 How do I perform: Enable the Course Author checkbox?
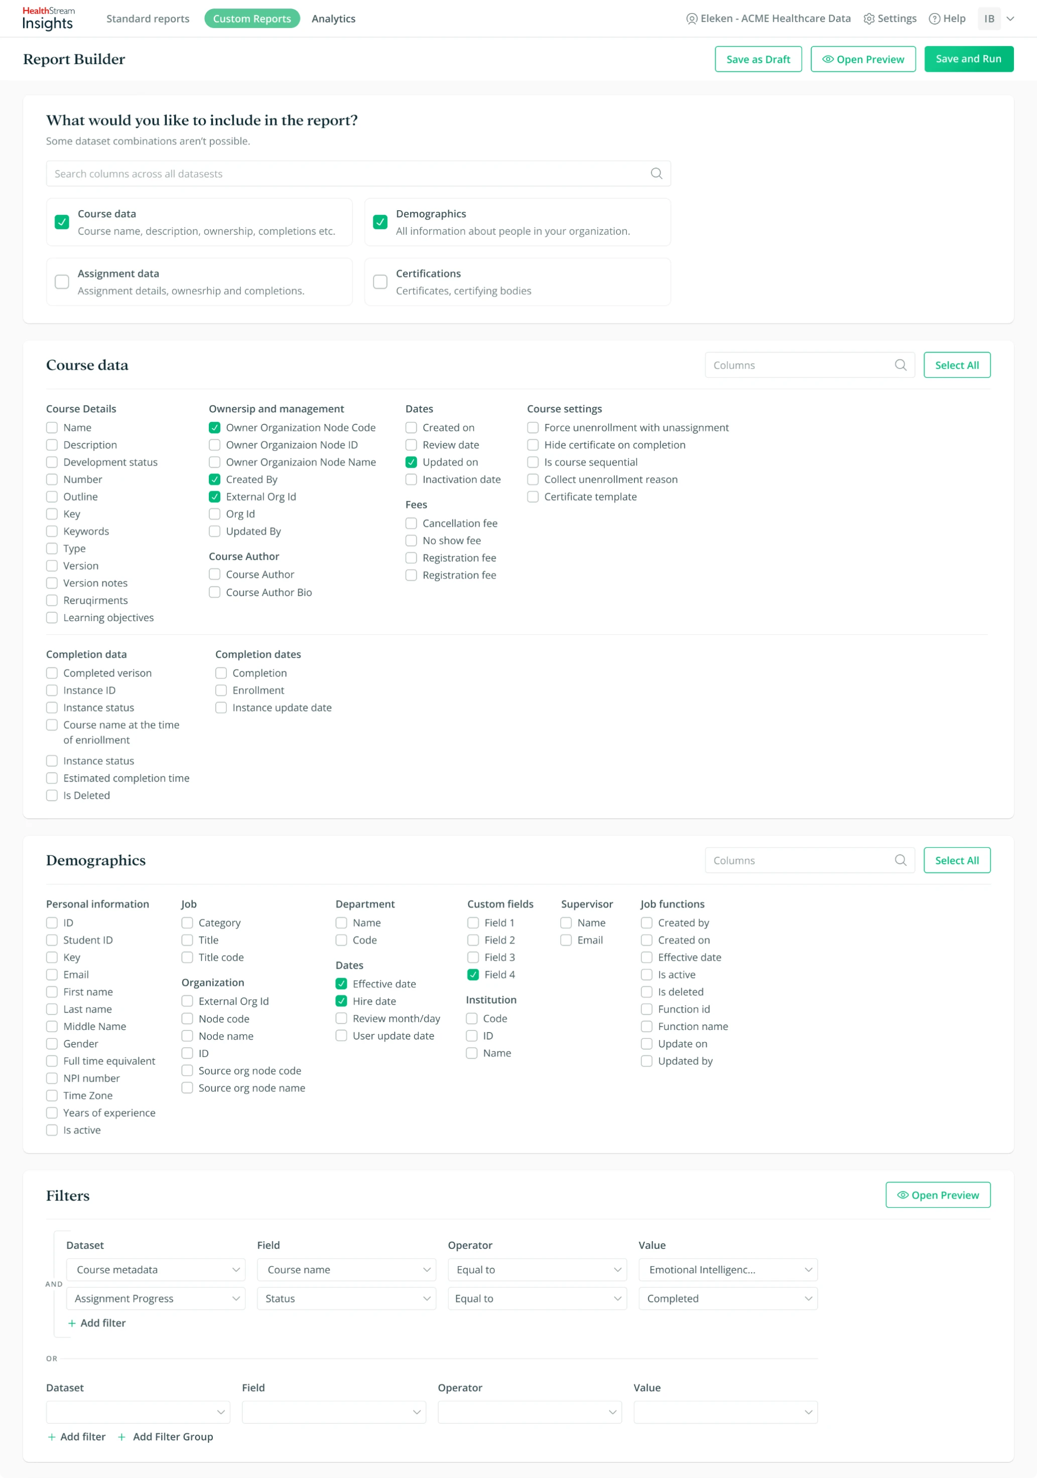pyautogui.click(x=214, y=574)
